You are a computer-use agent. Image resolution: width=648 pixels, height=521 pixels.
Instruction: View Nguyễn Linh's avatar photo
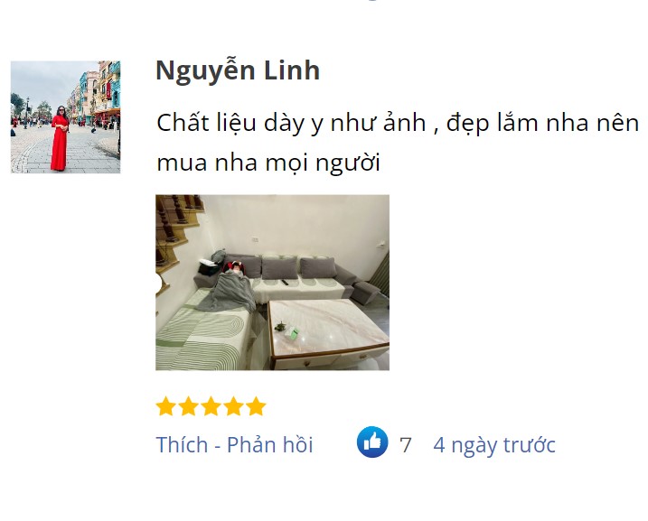point(65,116)
